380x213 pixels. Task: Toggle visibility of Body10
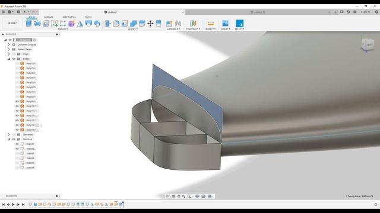coord(17,106)
